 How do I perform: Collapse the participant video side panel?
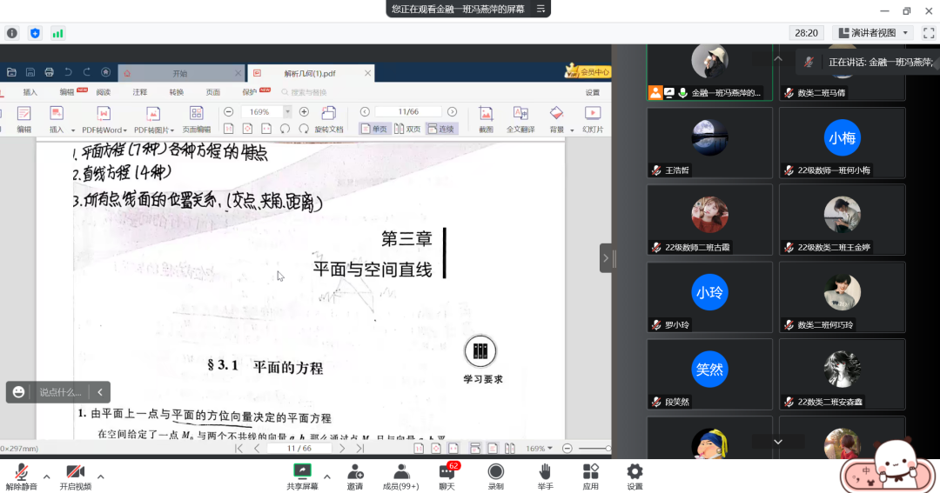point(606,257)
